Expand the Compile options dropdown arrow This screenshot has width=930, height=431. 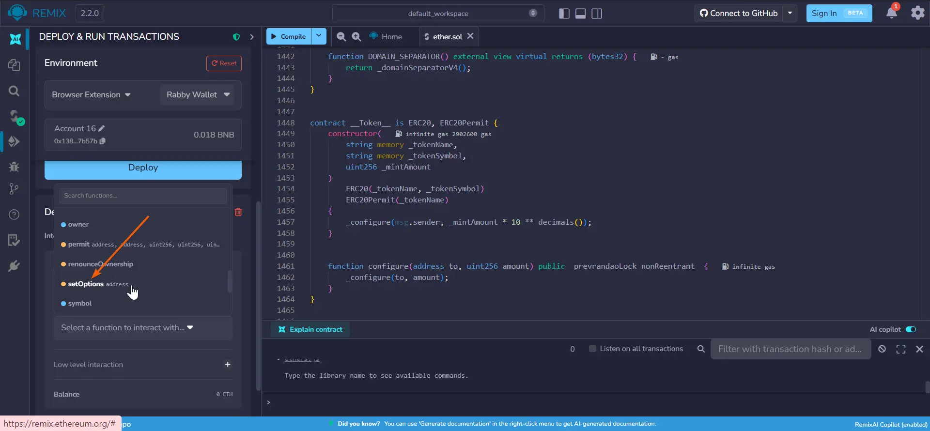[318, 36]
